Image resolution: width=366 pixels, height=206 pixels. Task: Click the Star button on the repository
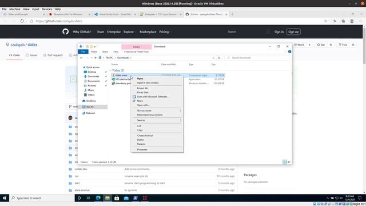click(321, 45)
